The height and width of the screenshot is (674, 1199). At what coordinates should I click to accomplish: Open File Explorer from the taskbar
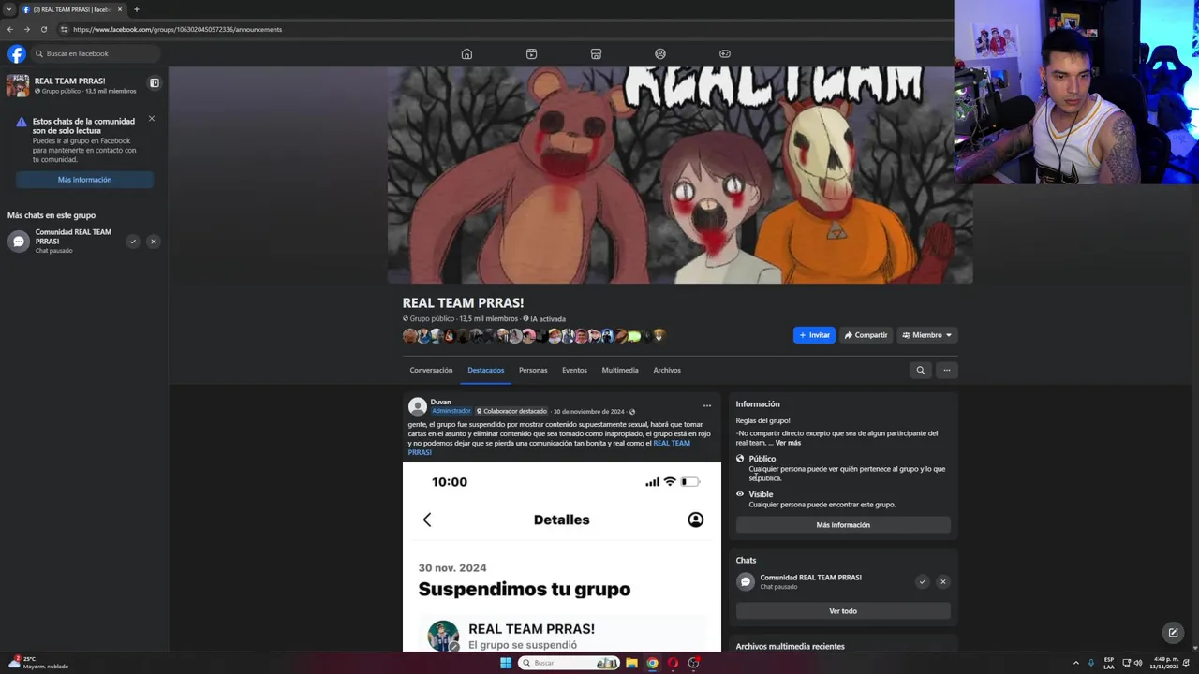pos(631,663)
